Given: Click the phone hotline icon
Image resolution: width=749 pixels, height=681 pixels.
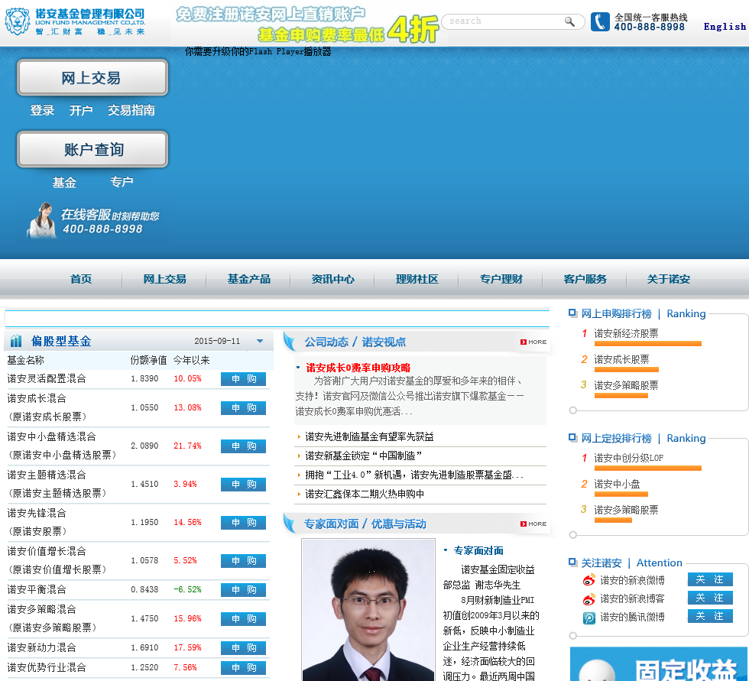Looking at the screenshot, I should (x=600, y=21).
